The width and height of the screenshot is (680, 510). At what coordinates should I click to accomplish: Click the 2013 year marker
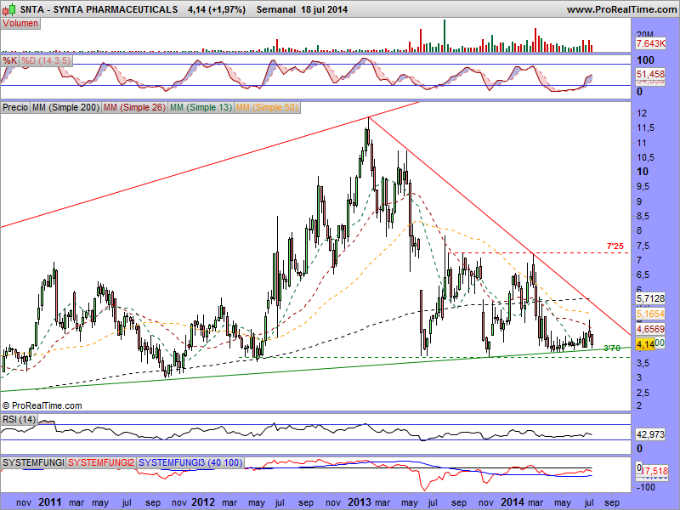pos(360,502)
